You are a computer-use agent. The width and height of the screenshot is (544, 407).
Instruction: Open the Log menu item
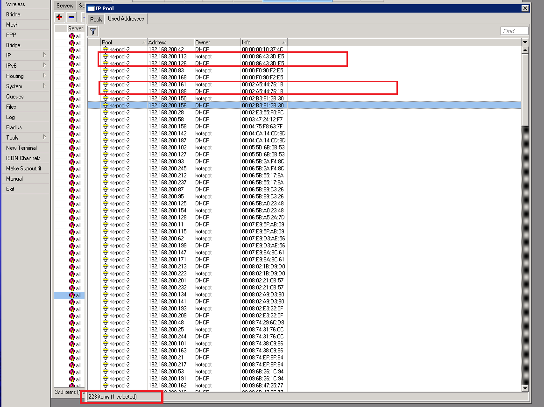point(10,117)
